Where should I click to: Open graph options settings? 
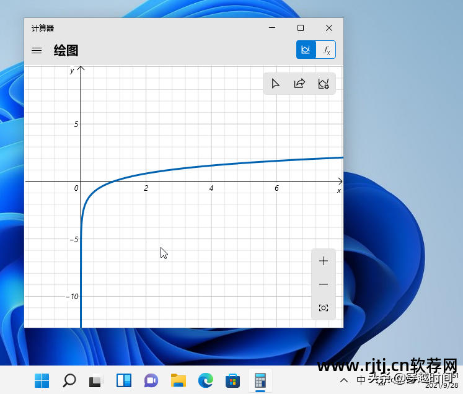pyautogui.click(x=324, y=84)
